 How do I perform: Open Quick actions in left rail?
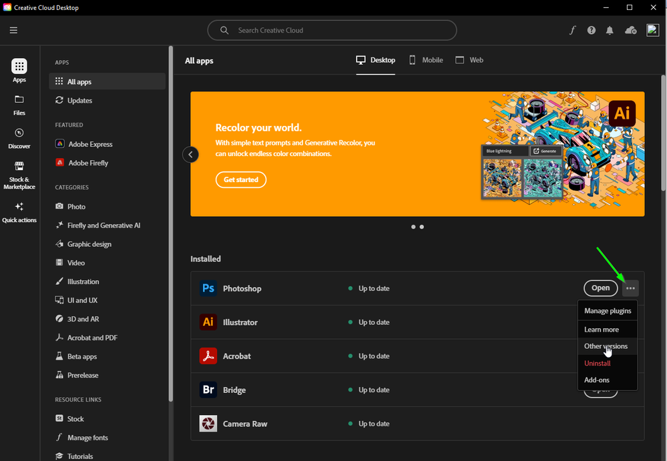click(19, 212)
